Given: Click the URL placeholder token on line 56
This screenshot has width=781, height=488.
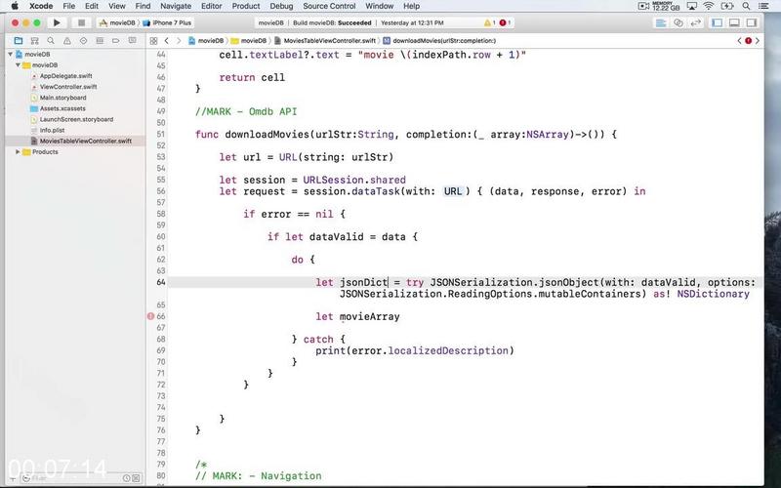Looking at the screenshot, I should (x=453, y=191).
